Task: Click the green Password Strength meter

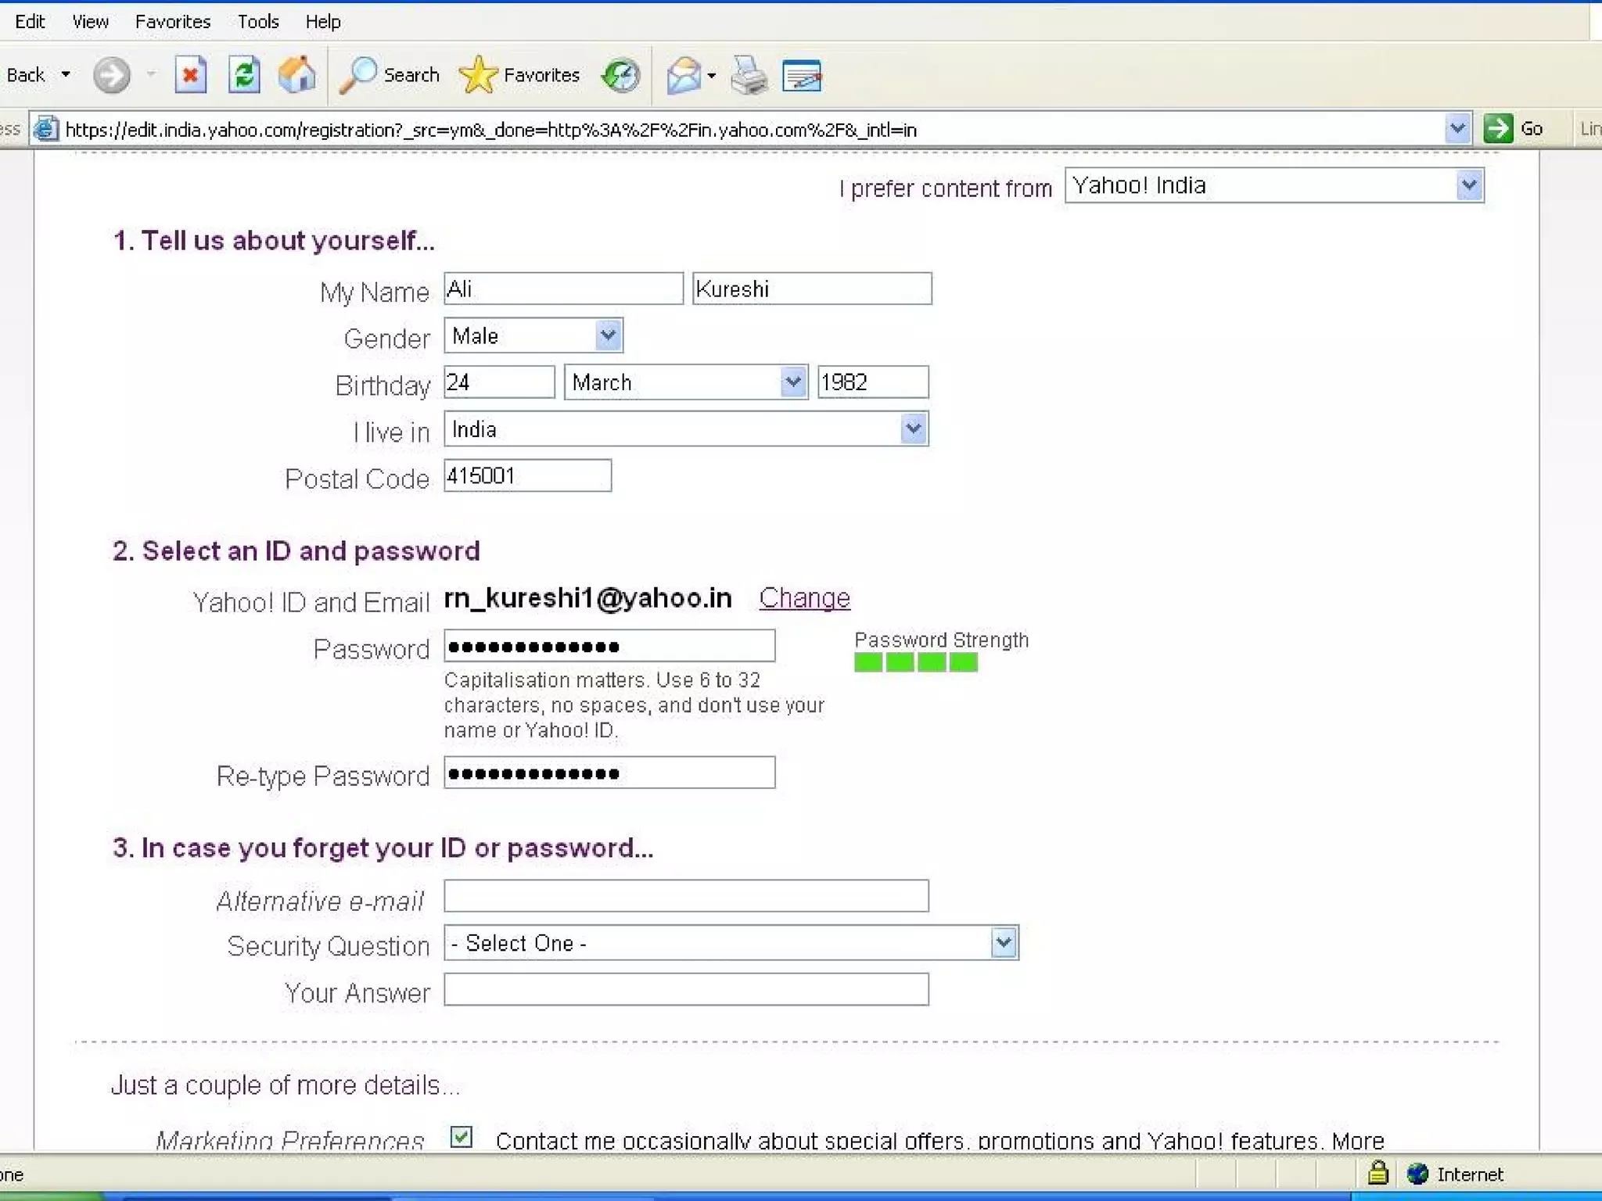Action: tap(915, 663)
